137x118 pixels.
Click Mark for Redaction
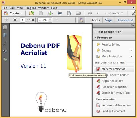click(114, 69)
